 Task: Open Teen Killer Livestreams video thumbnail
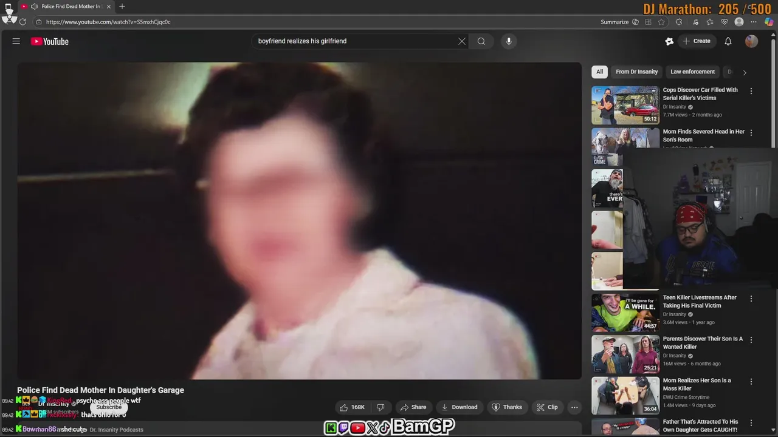[x=625, y=313]
